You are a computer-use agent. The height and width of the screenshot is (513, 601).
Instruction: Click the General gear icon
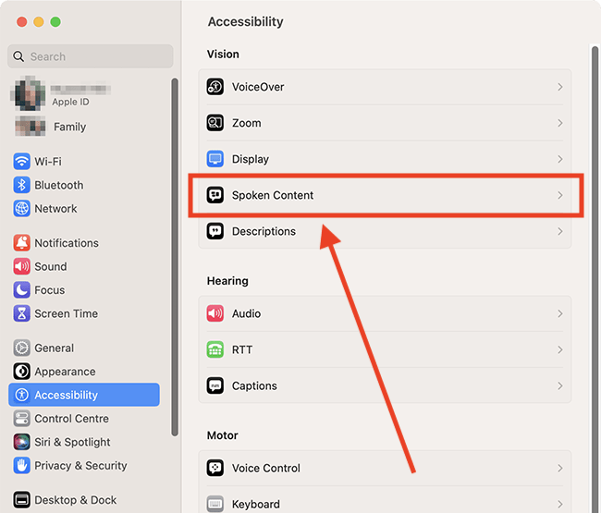22,348
